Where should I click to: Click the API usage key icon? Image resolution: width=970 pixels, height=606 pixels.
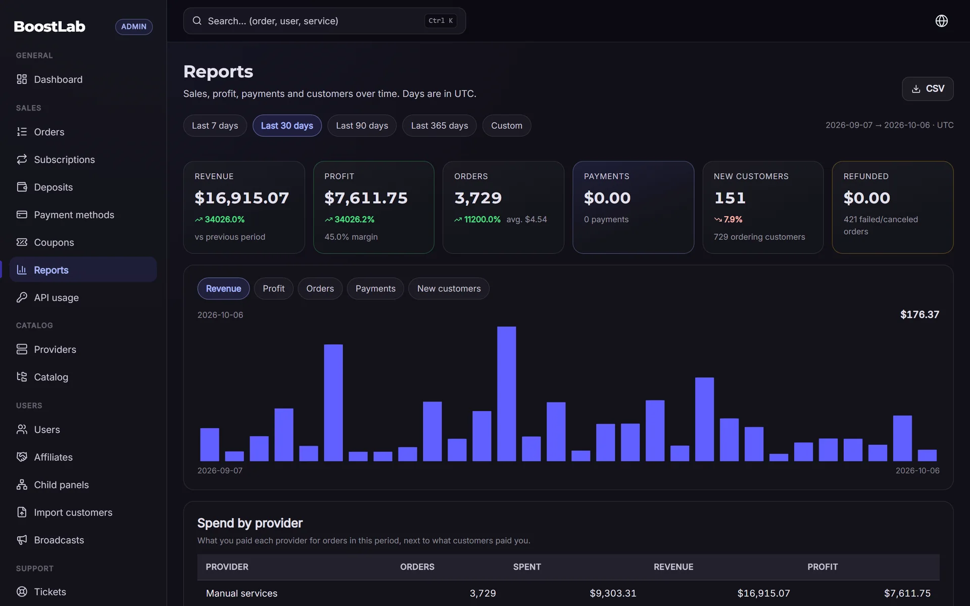tap(22, 297)
